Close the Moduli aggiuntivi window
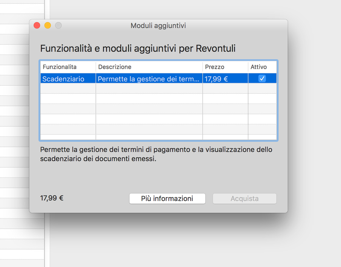 (37, 26)
